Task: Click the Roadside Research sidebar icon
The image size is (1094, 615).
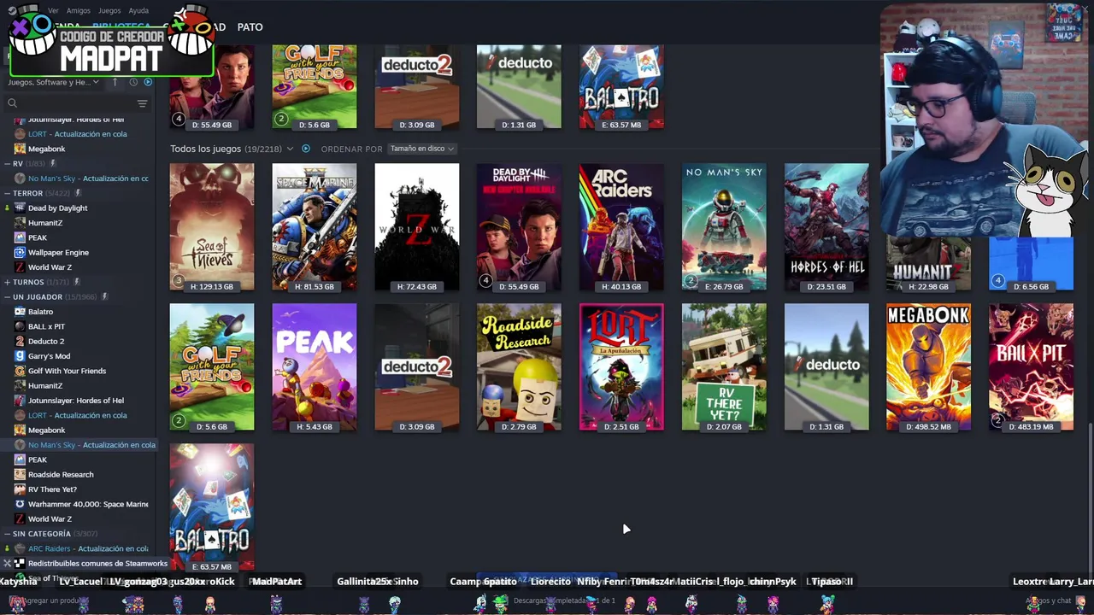Action: pos(20,474)
